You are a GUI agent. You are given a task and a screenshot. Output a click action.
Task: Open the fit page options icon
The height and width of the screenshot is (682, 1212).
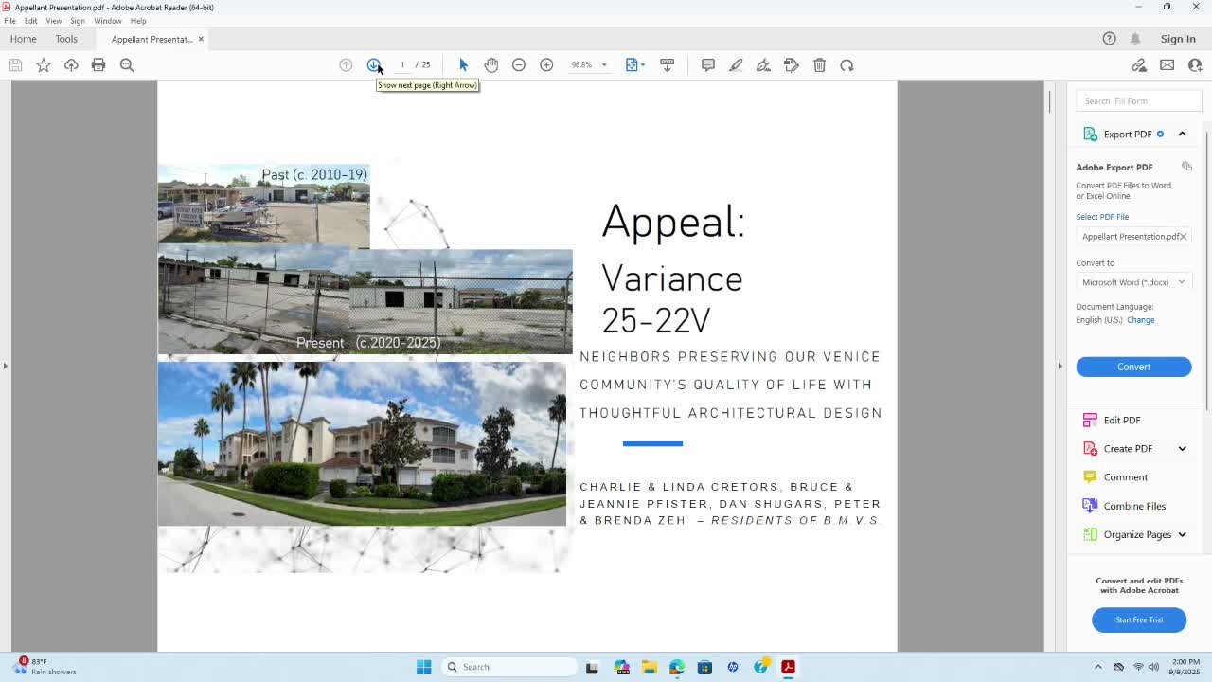[634, 64]
